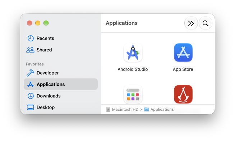
Task: Minimize the window with yellow button
Action: 38,23
